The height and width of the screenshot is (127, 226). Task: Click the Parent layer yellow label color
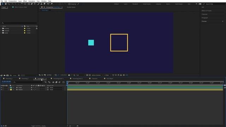11,90
